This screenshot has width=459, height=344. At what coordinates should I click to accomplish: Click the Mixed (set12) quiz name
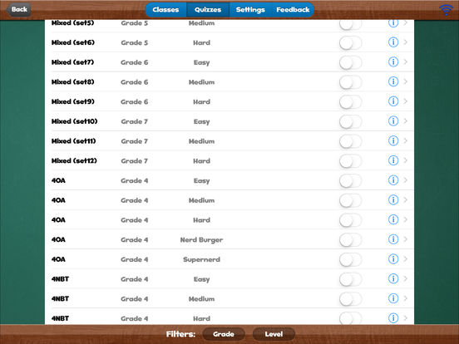(74, 161)
